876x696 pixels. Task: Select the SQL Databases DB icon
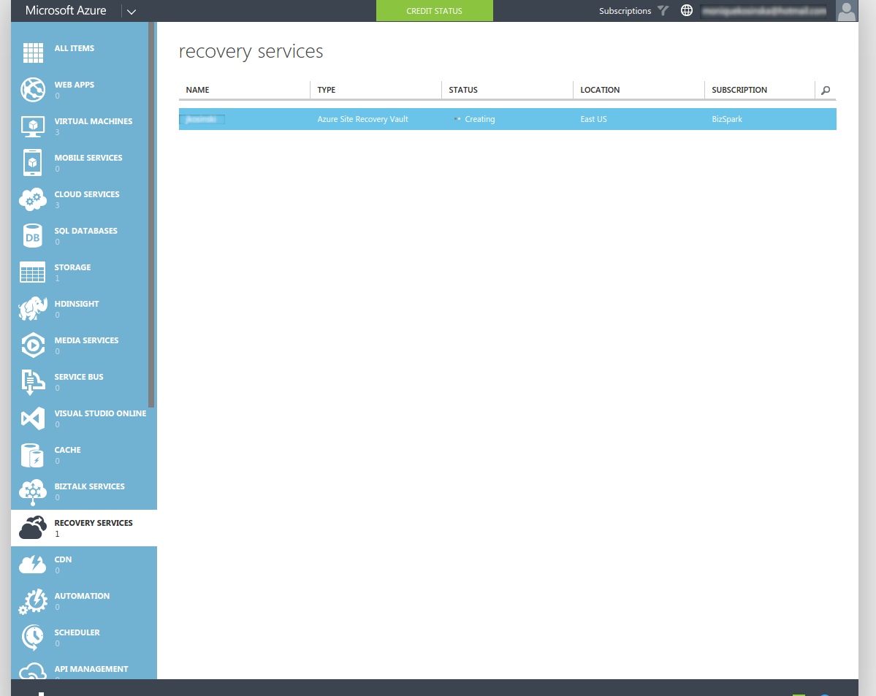click(33, 236)
